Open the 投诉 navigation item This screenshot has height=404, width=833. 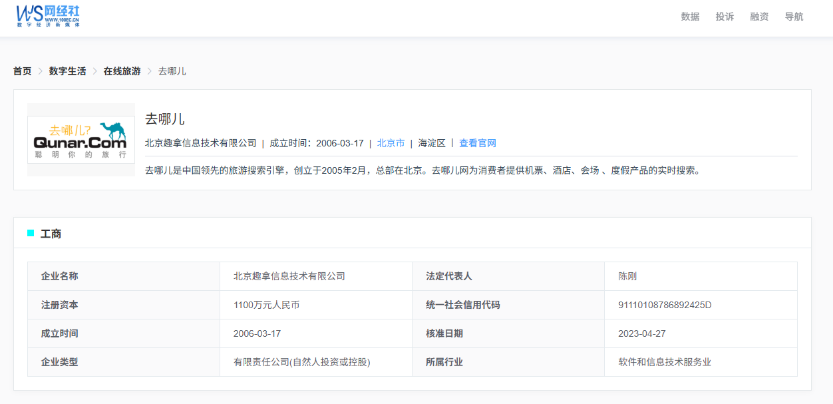pos(725,17)
